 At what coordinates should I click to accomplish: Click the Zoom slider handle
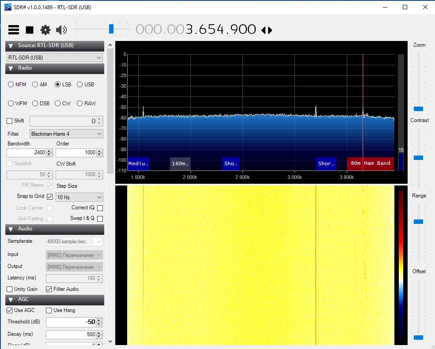point(418,109)
